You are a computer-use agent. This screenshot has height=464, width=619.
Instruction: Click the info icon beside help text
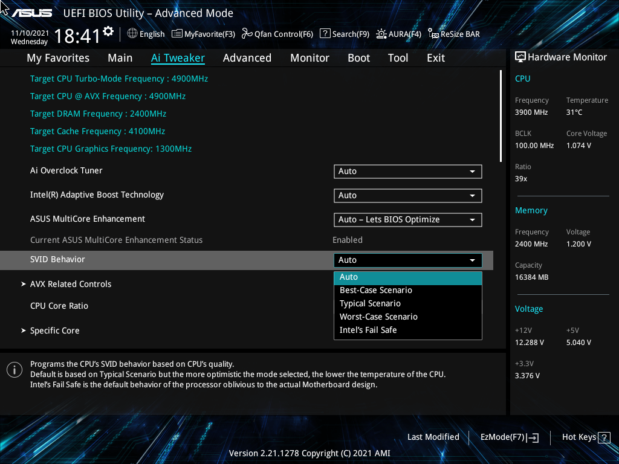click(15, 370)
